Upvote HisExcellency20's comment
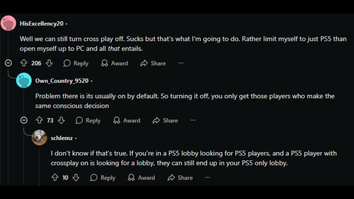 click(x=24, y=63)
